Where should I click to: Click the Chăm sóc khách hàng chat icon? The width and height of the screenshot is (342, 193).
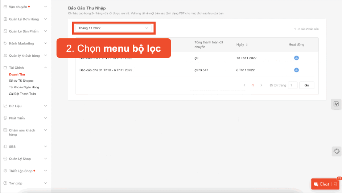pyautogui.click(x=5, y=130)
